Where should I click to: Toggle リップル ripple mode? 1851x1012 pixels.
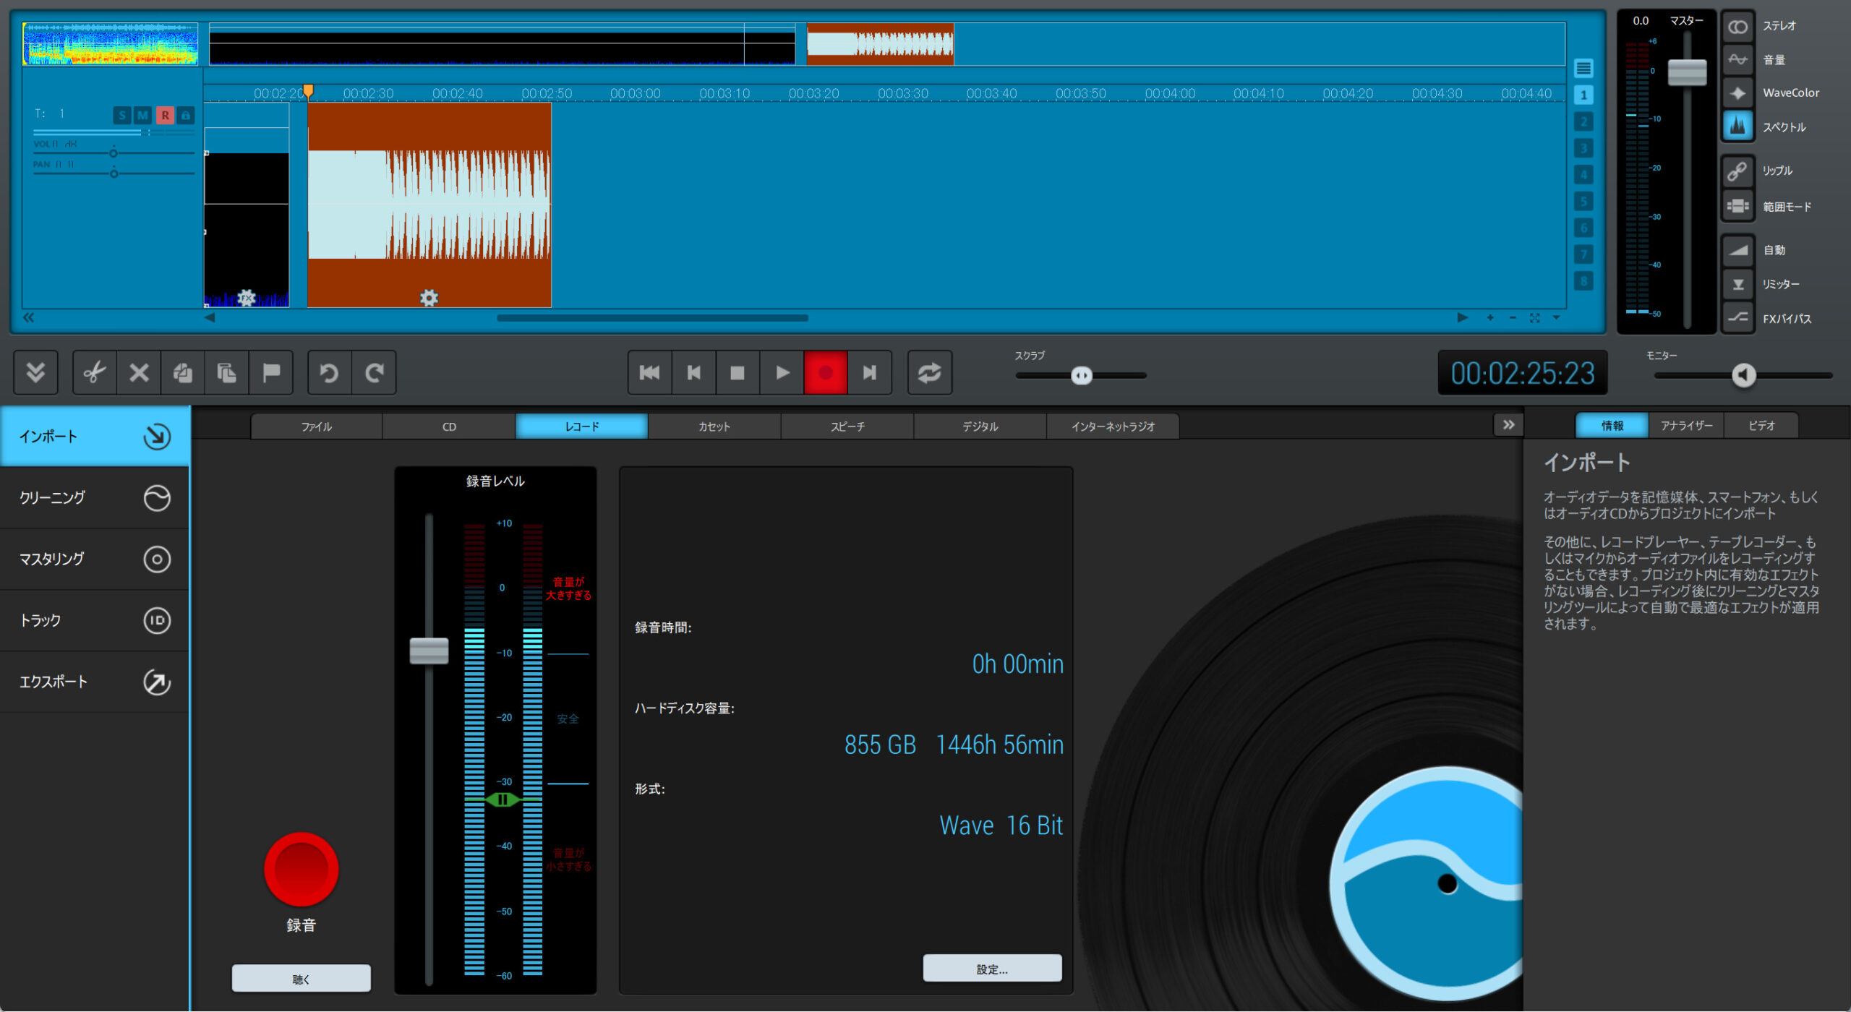pyautogui.click(x=1737, y=171)
